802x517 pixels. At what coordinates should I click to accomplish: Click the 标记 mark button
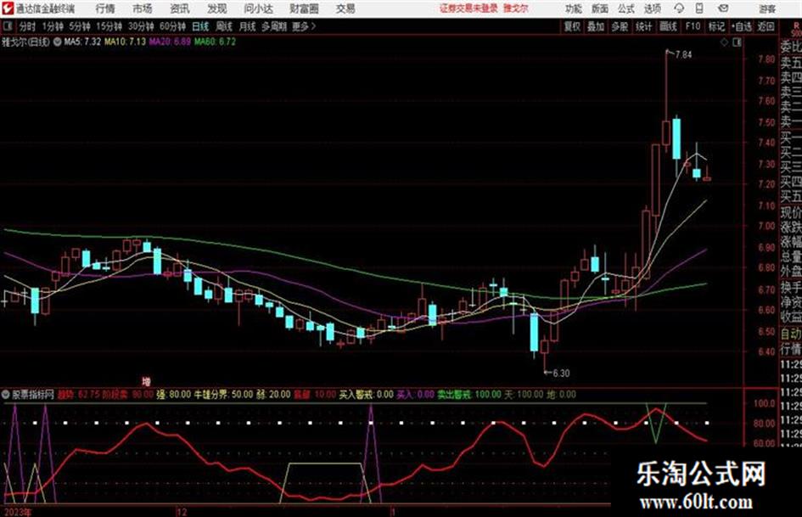(x=716, y=26)
